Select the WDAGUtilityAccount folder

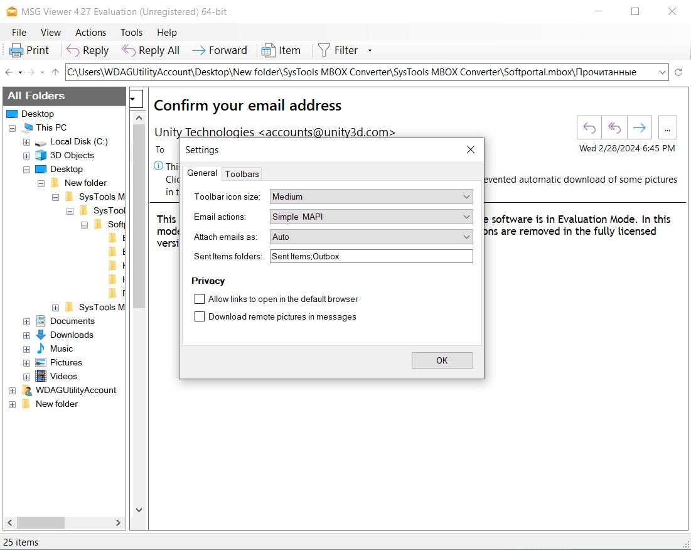[x=76, y=391]
